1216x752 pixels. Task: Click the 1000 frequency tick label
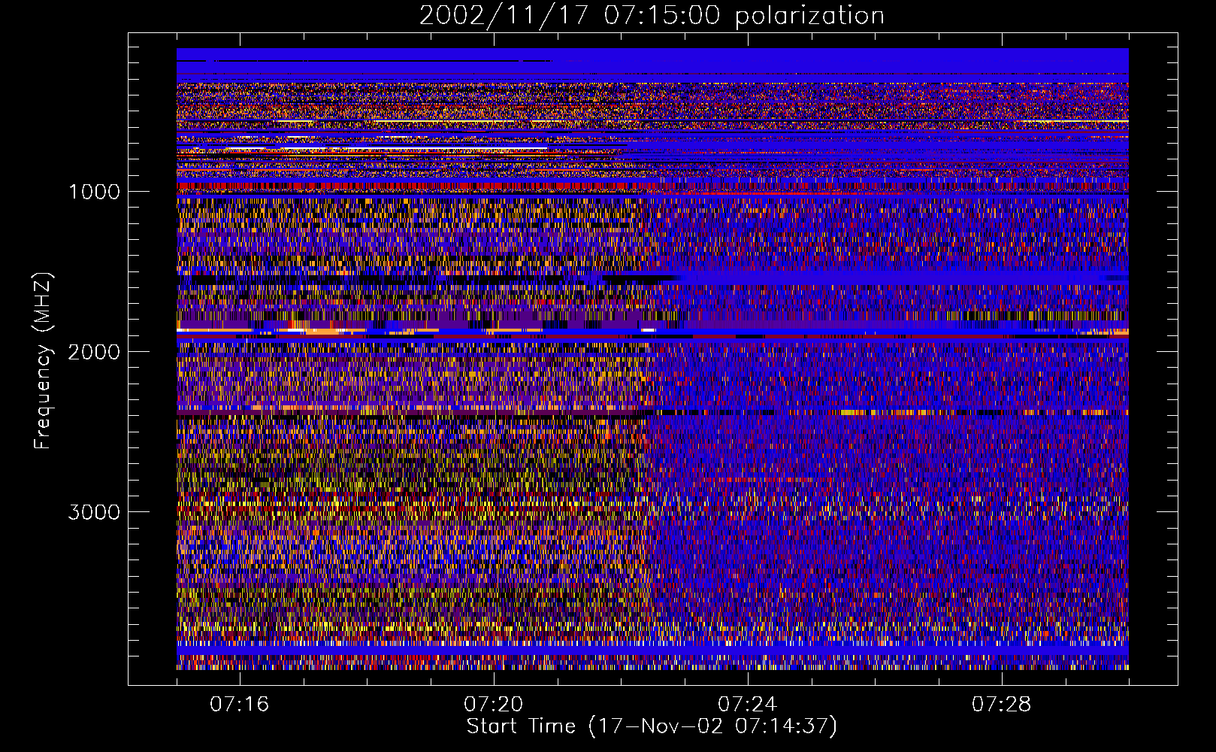click(x=94, y=192)
